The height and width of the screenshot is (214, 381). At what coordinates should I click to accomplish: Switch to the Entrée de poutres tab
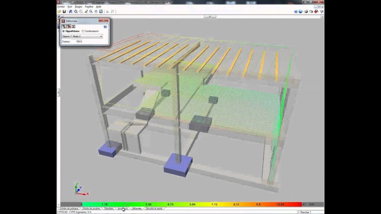tap(91, 209)
